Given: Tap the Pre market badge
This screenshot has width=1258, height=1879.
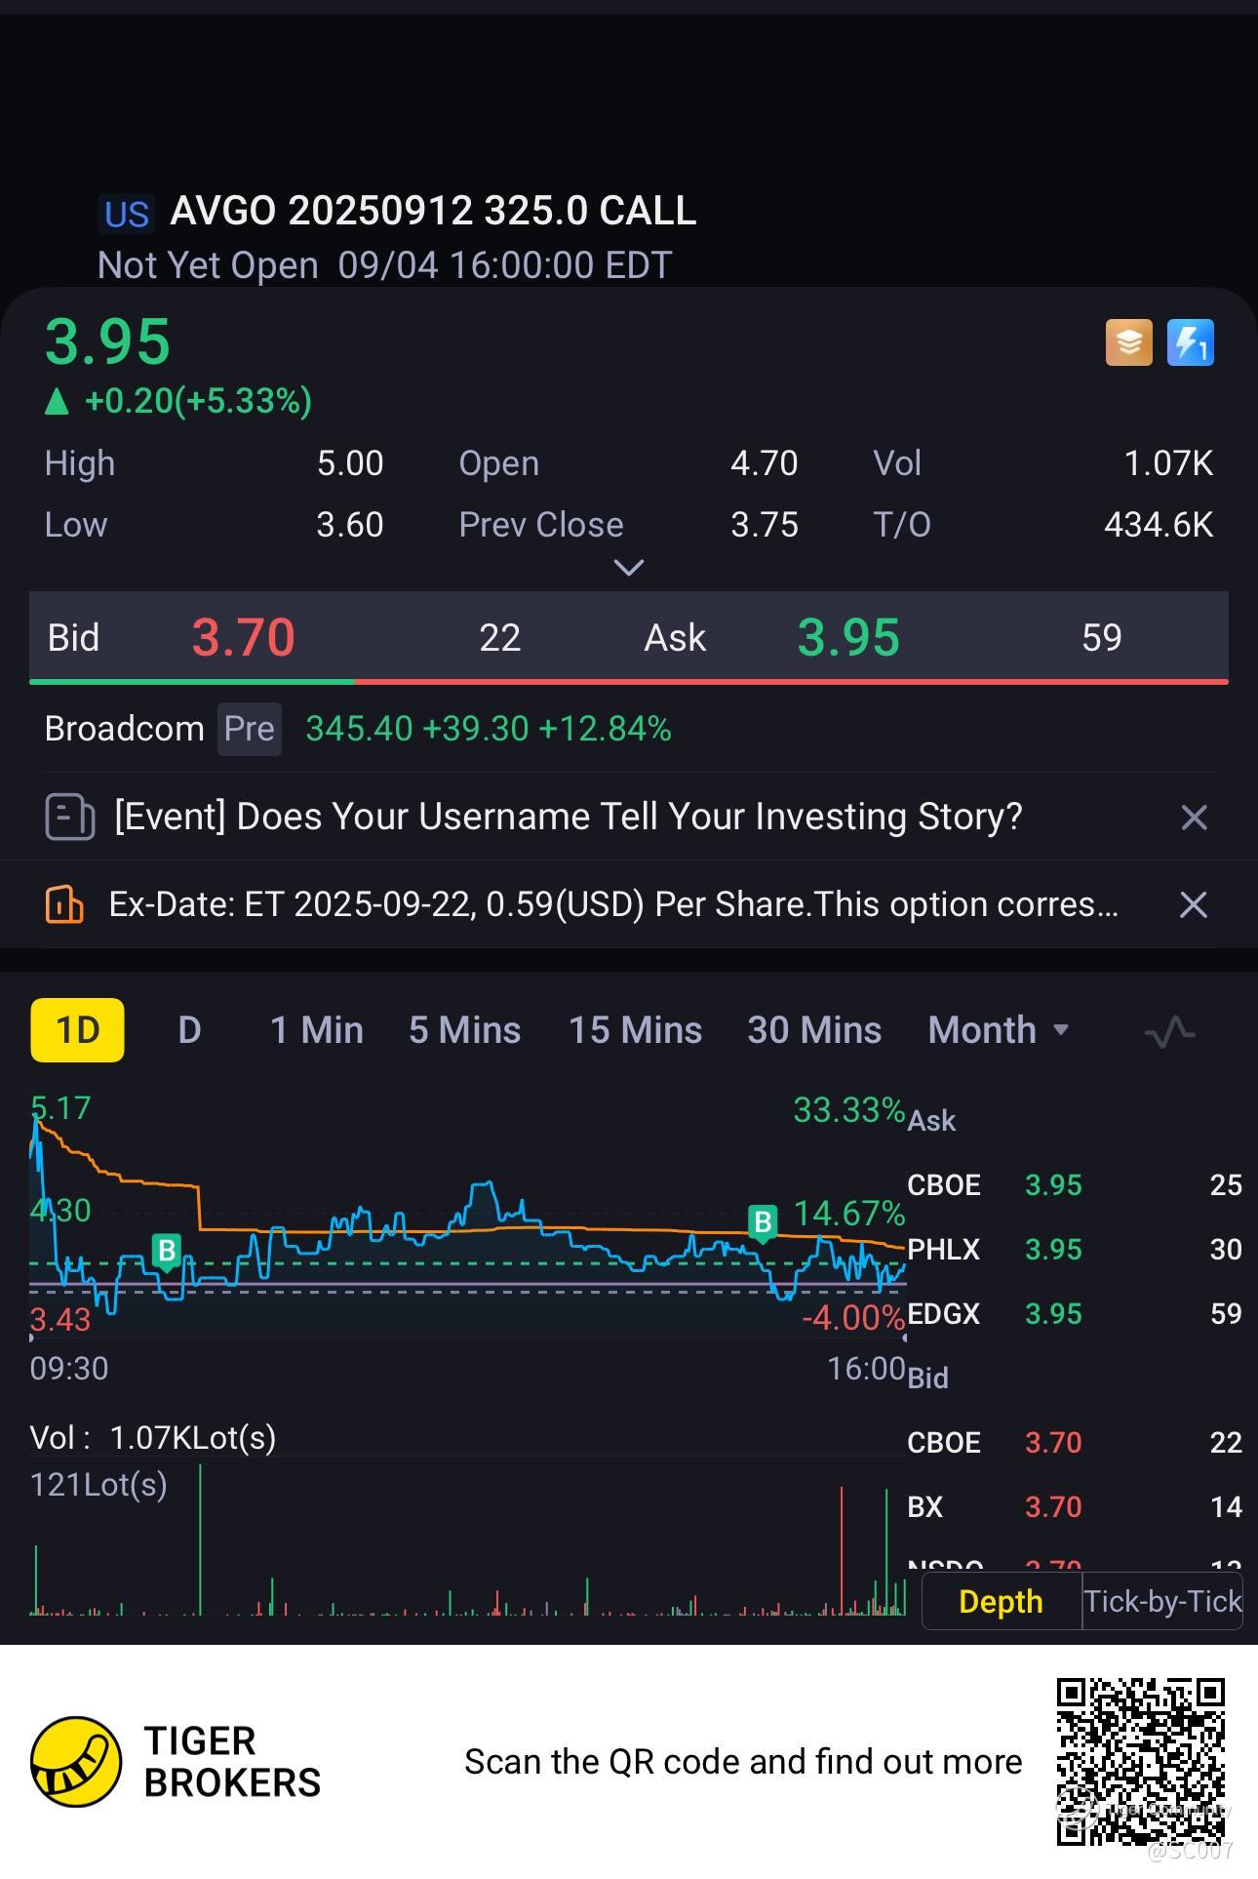Looking at the screenshot, I should [x=250, y=729].
